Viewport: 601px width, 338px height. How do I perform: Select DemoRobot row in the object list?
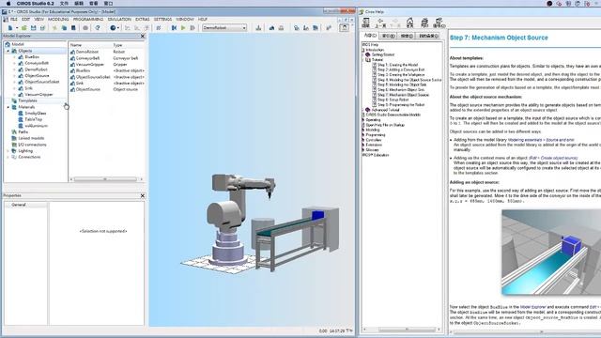tap(107, 52)
